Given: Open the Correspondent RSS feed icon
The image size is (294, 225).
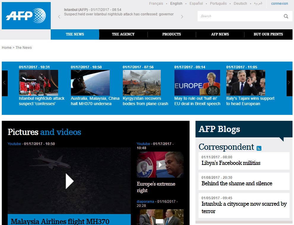Looking at the screenshot, I should [x=259, y=148].
